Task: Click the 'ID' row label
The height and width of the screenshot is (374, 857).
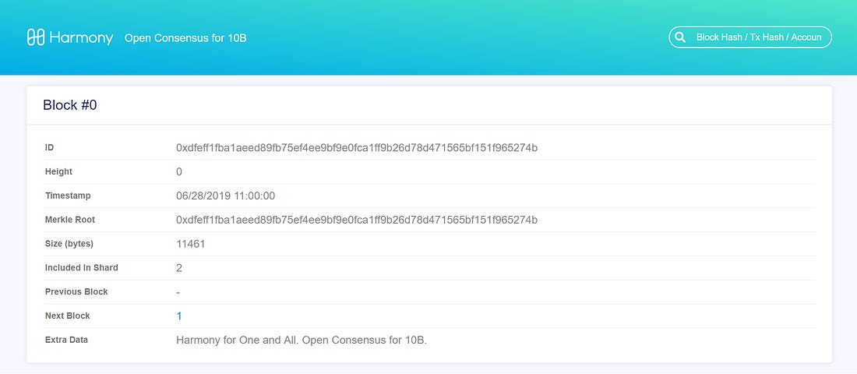Action: pyautogui.click(x=49, y=147)
